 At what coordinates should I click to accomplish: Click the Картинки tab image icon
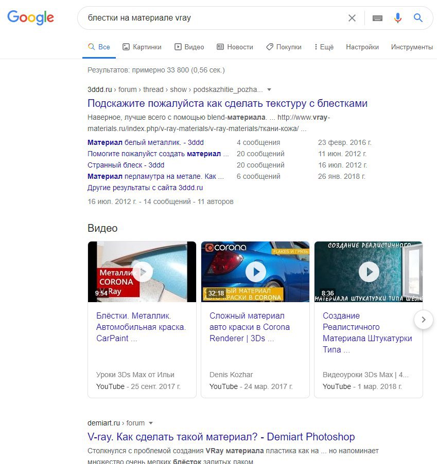pos(126,47)
